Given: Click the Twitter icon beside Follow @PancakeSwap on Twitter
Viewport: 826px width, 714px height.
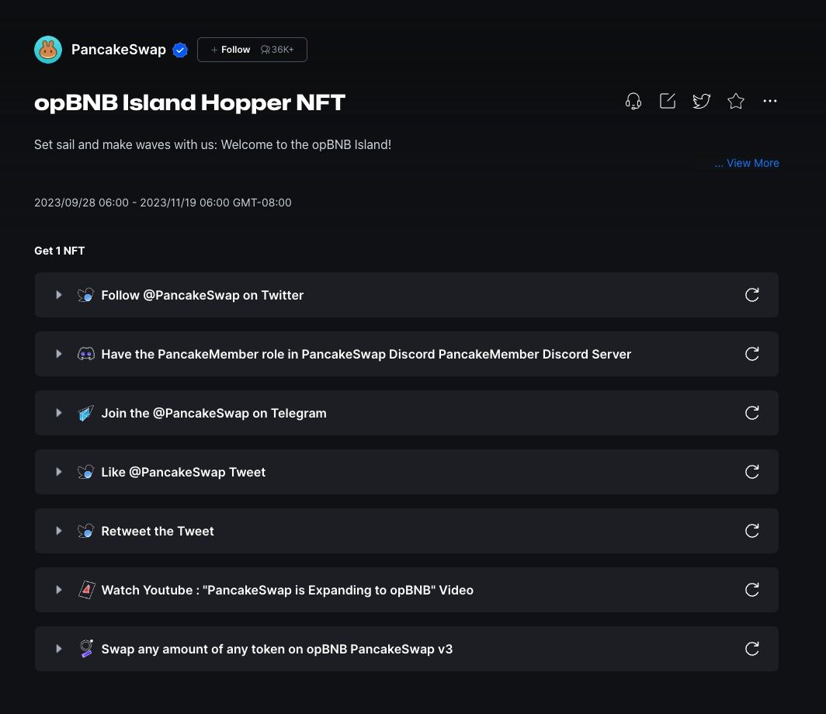Looking at the screenshot, I should tap(86, 295).
